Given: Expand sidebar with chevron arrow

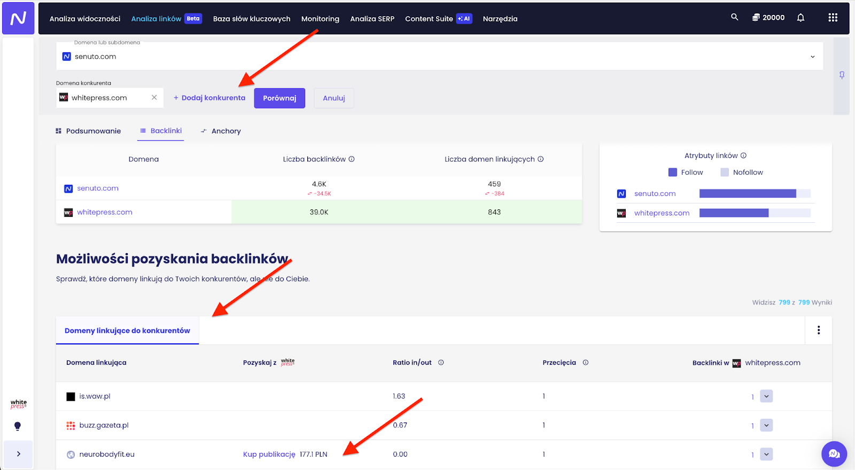Looking at the screenshot, I should pos(18,454).
